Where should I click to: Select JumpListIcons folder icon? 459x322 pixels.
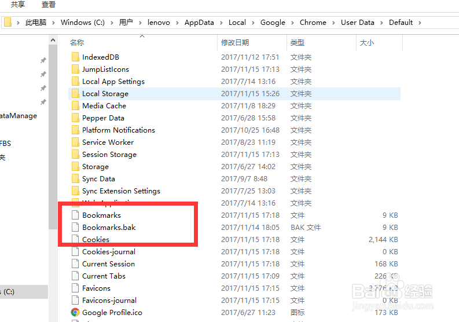pyautogui.click(x=75, y=69)
